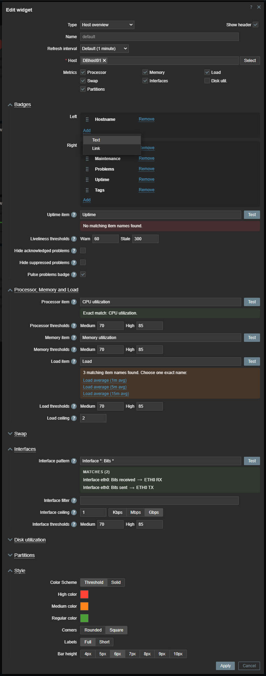Click help icon next to Load ceiling
266x676 pixels.
(x=74, y=418)
